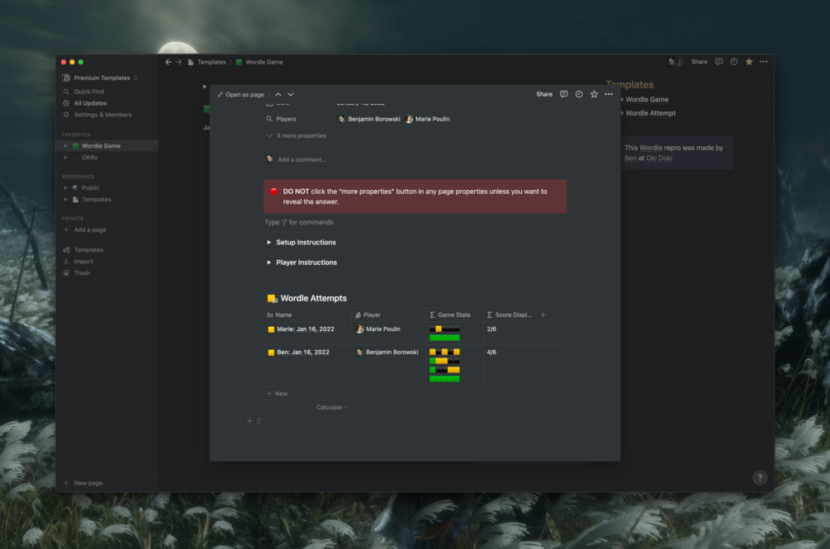Click the plus icon to add a block
830x549 pixels.
pos(250,421)
